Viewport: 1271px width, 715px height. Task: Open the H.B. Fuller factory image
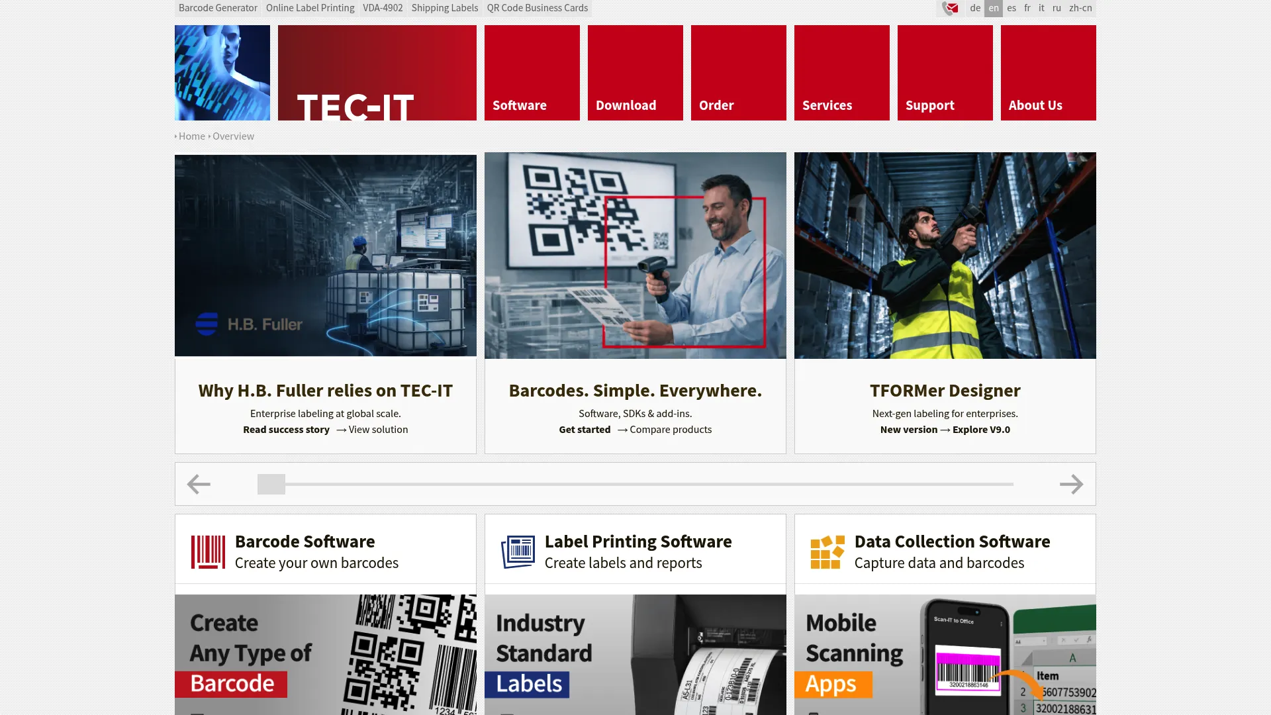click(x=326, y=256)
